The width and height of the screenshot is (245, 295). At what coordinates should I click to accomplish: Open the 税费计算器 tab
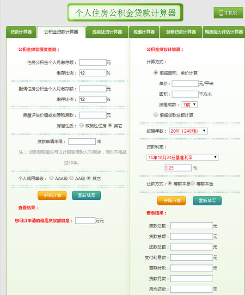coord(144,32)
